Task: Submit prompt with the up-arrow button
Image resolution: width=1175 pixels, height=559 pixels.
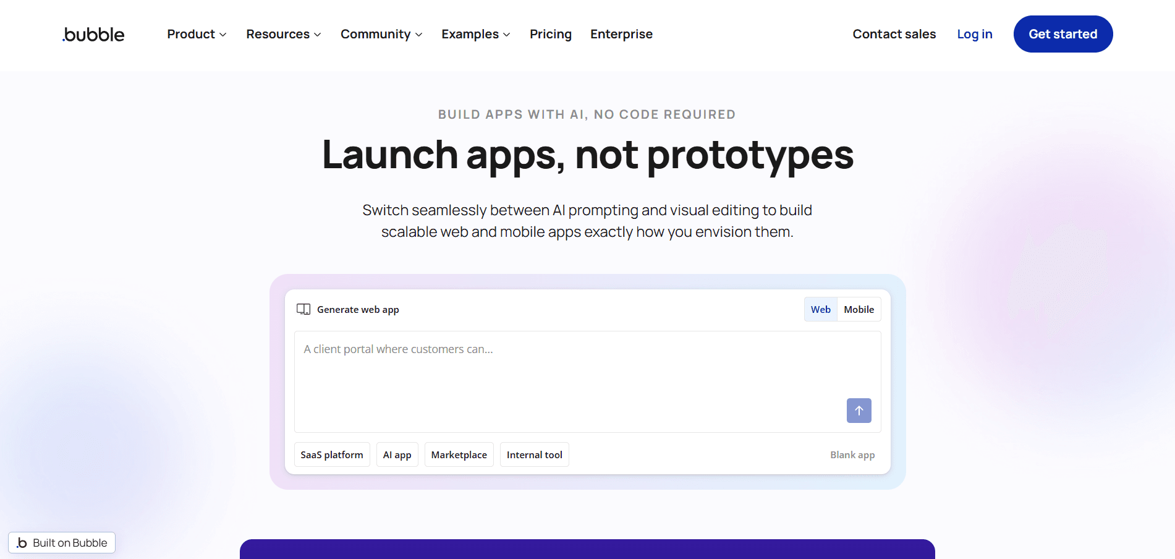Action: coord(859,411)
